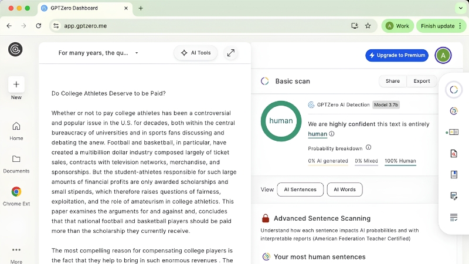469x264 pixels.
Task: Open AI Tools menu
Action: 196,53
